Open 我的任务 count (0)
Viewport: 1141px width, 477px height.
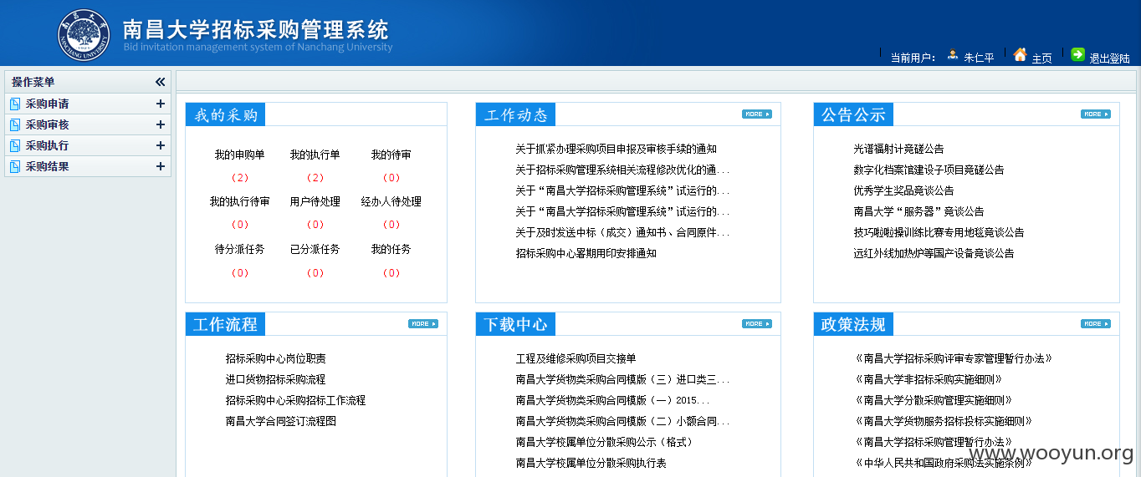(x=391, y=273)
